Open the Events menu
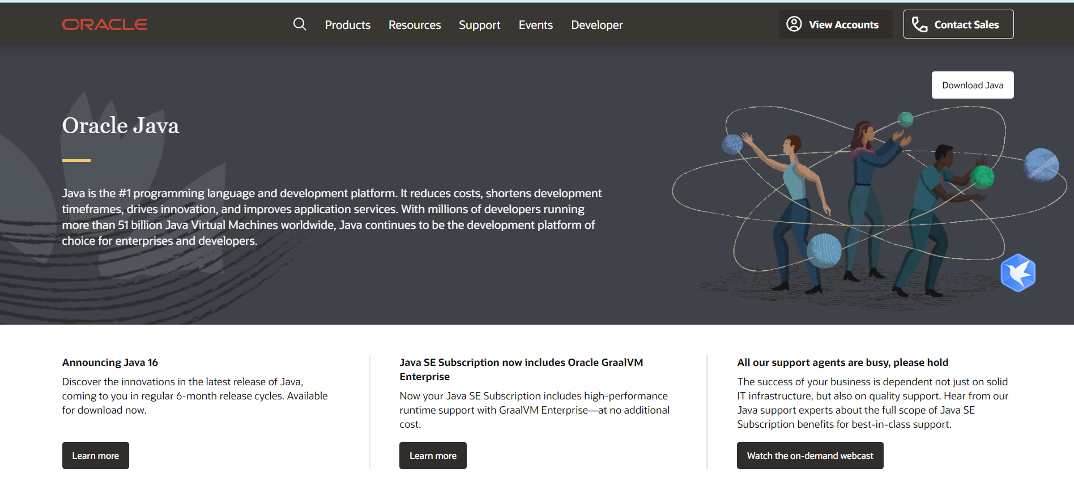Viewport: 1074px width, 485px height. pos(536,25)
